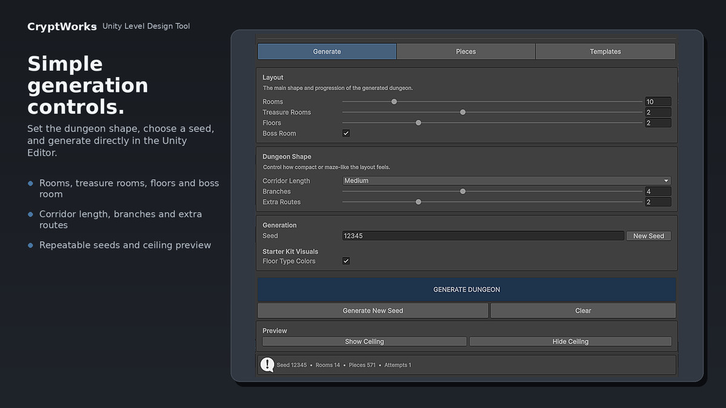Click the 'Starter Kit Visuals' heading

coord(290,251)
